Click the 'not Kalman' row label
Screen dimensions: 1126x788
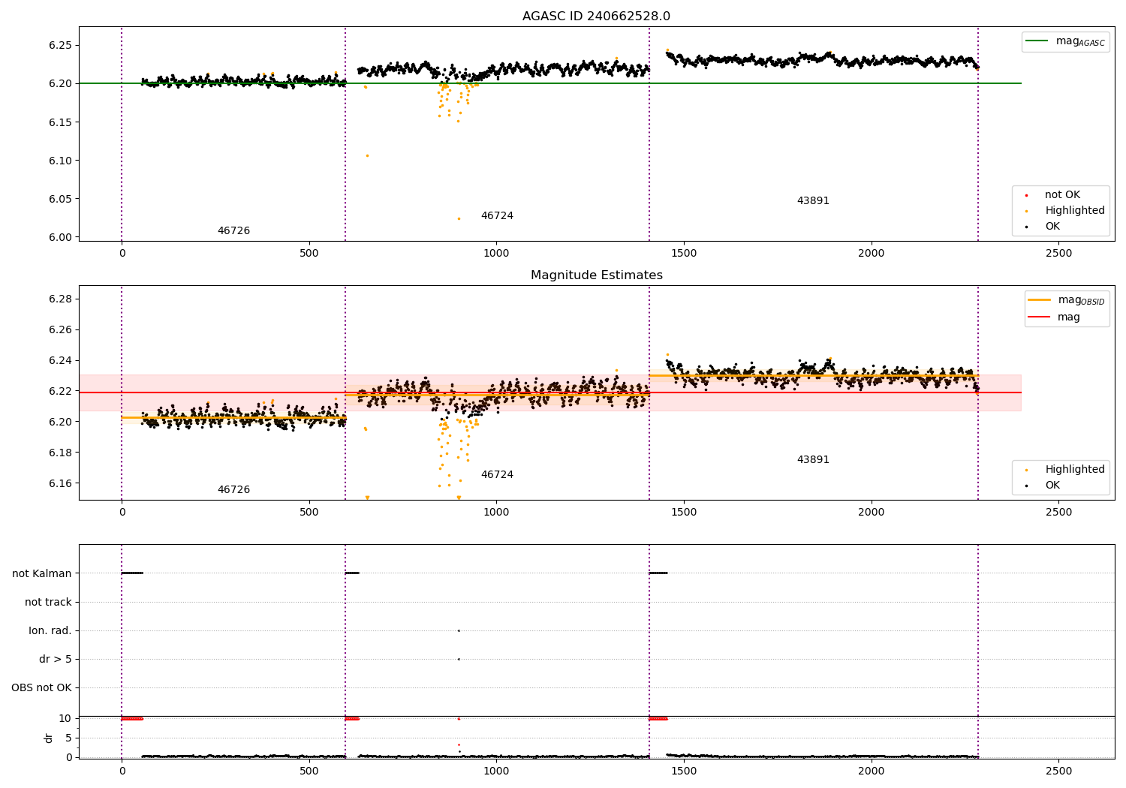point(42,574)
